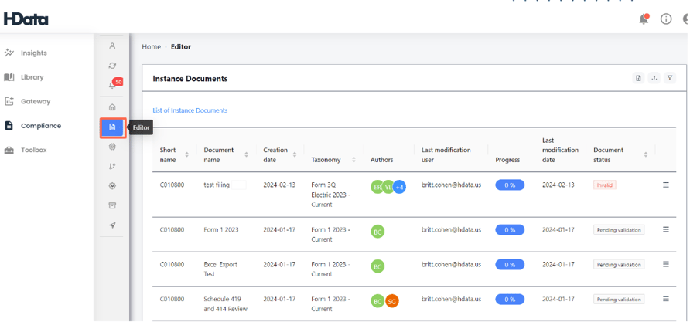Select the 'Form 1 2023' document name cell

221,229
